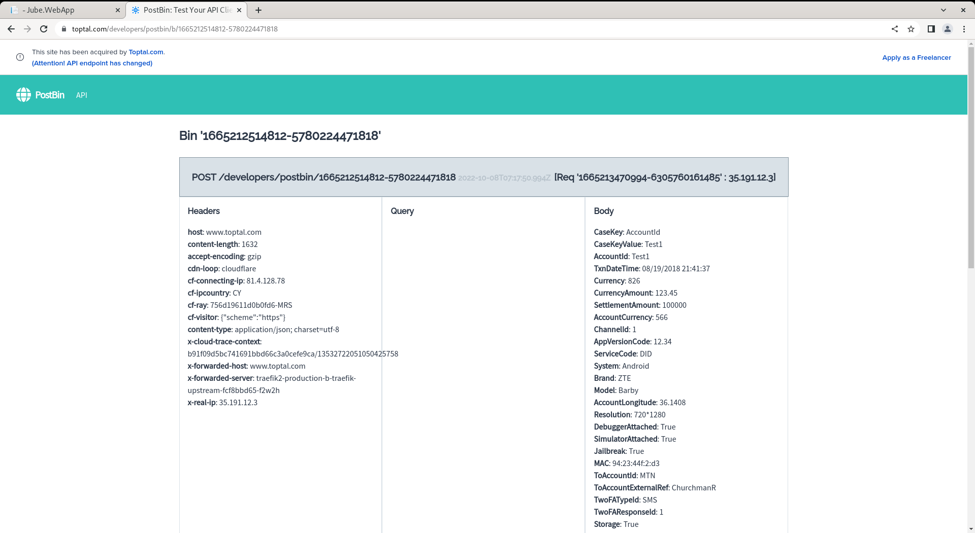Image resolution: width=975 pixels, height=533 pixels.
Task: Click the browser forward arrow
Action: 27,29
